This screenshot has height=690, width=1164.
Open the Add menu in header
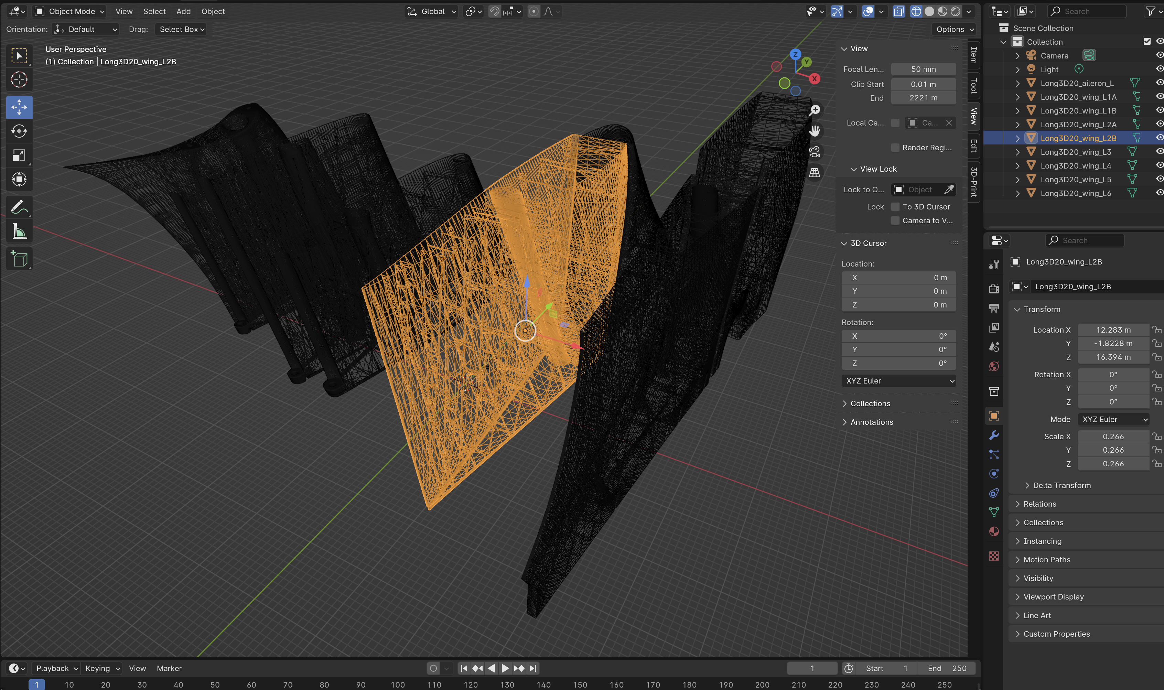click(x=183, y=11)
